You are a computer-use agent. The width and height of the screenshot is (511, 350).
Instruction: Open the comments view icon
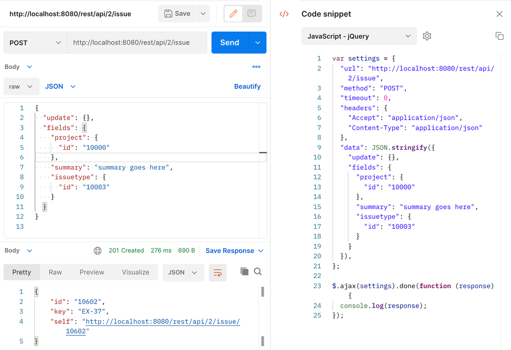point(251,14)
